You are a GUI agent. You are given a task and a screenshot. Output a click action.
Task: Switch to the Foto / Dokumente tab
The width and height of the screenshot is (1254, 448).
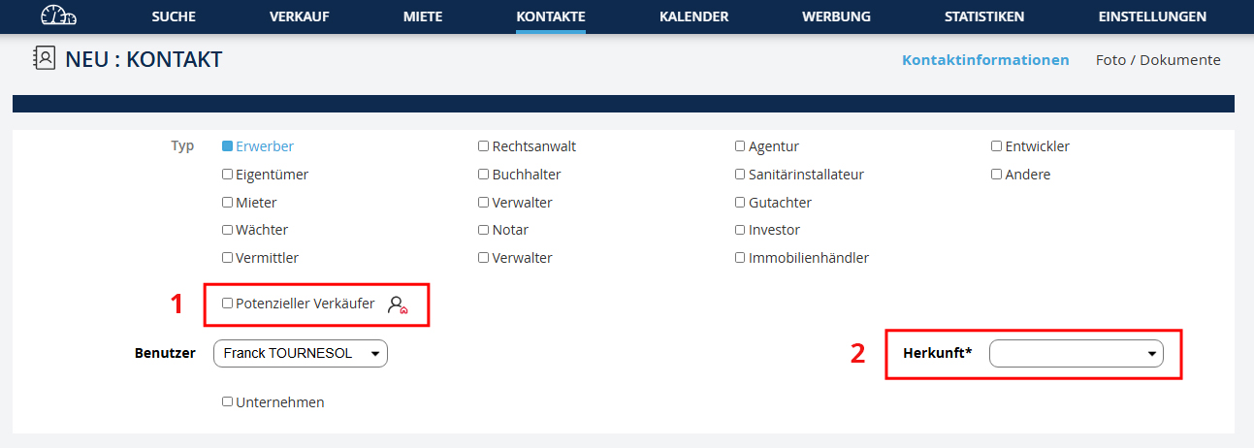coord(1158,60)
